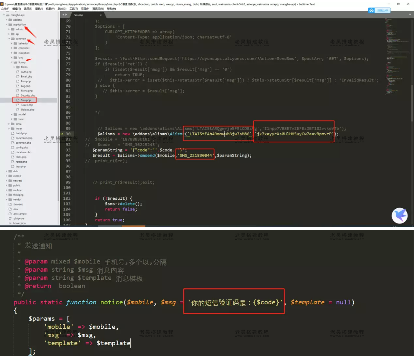Open database.php from the file tree
The height and width of the screenshot is (357, 414).
coord(23,152)
